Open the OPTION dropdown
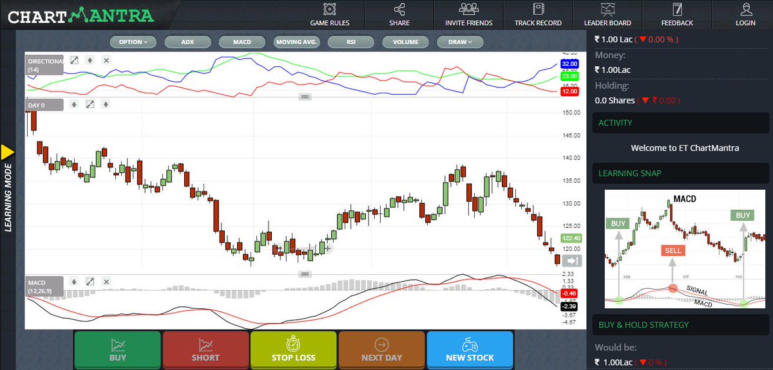 [133, 42]
